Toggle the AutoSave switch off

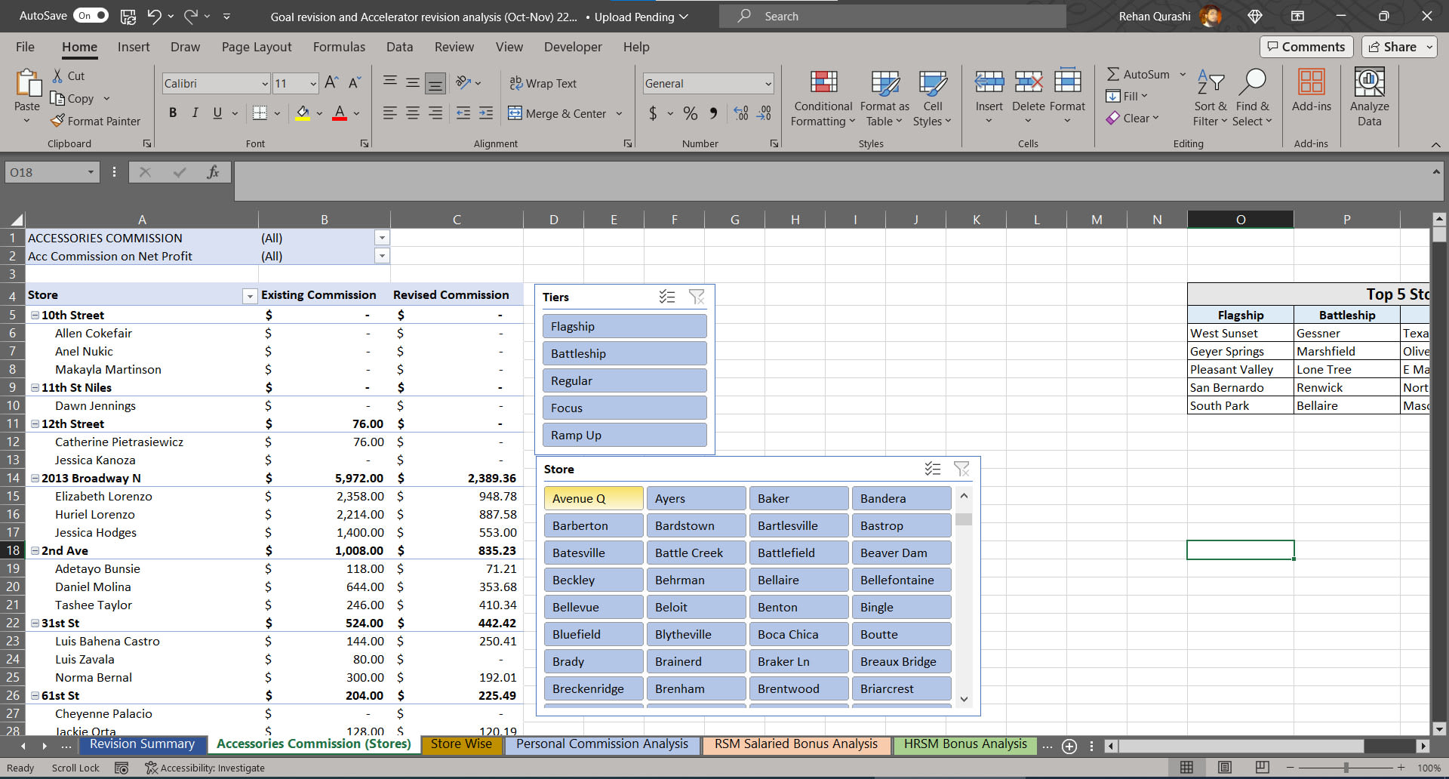pos(91,15)
